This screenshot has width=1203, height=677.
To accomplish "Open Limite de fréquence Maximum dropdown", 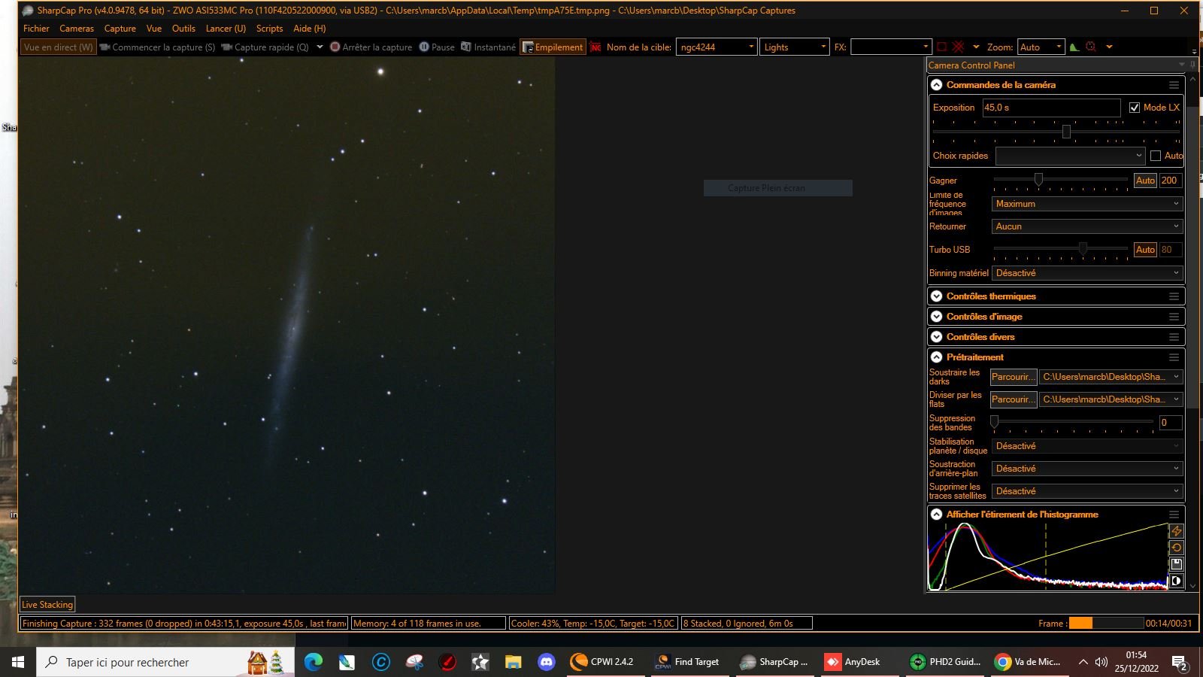I will pos(1087,204).
